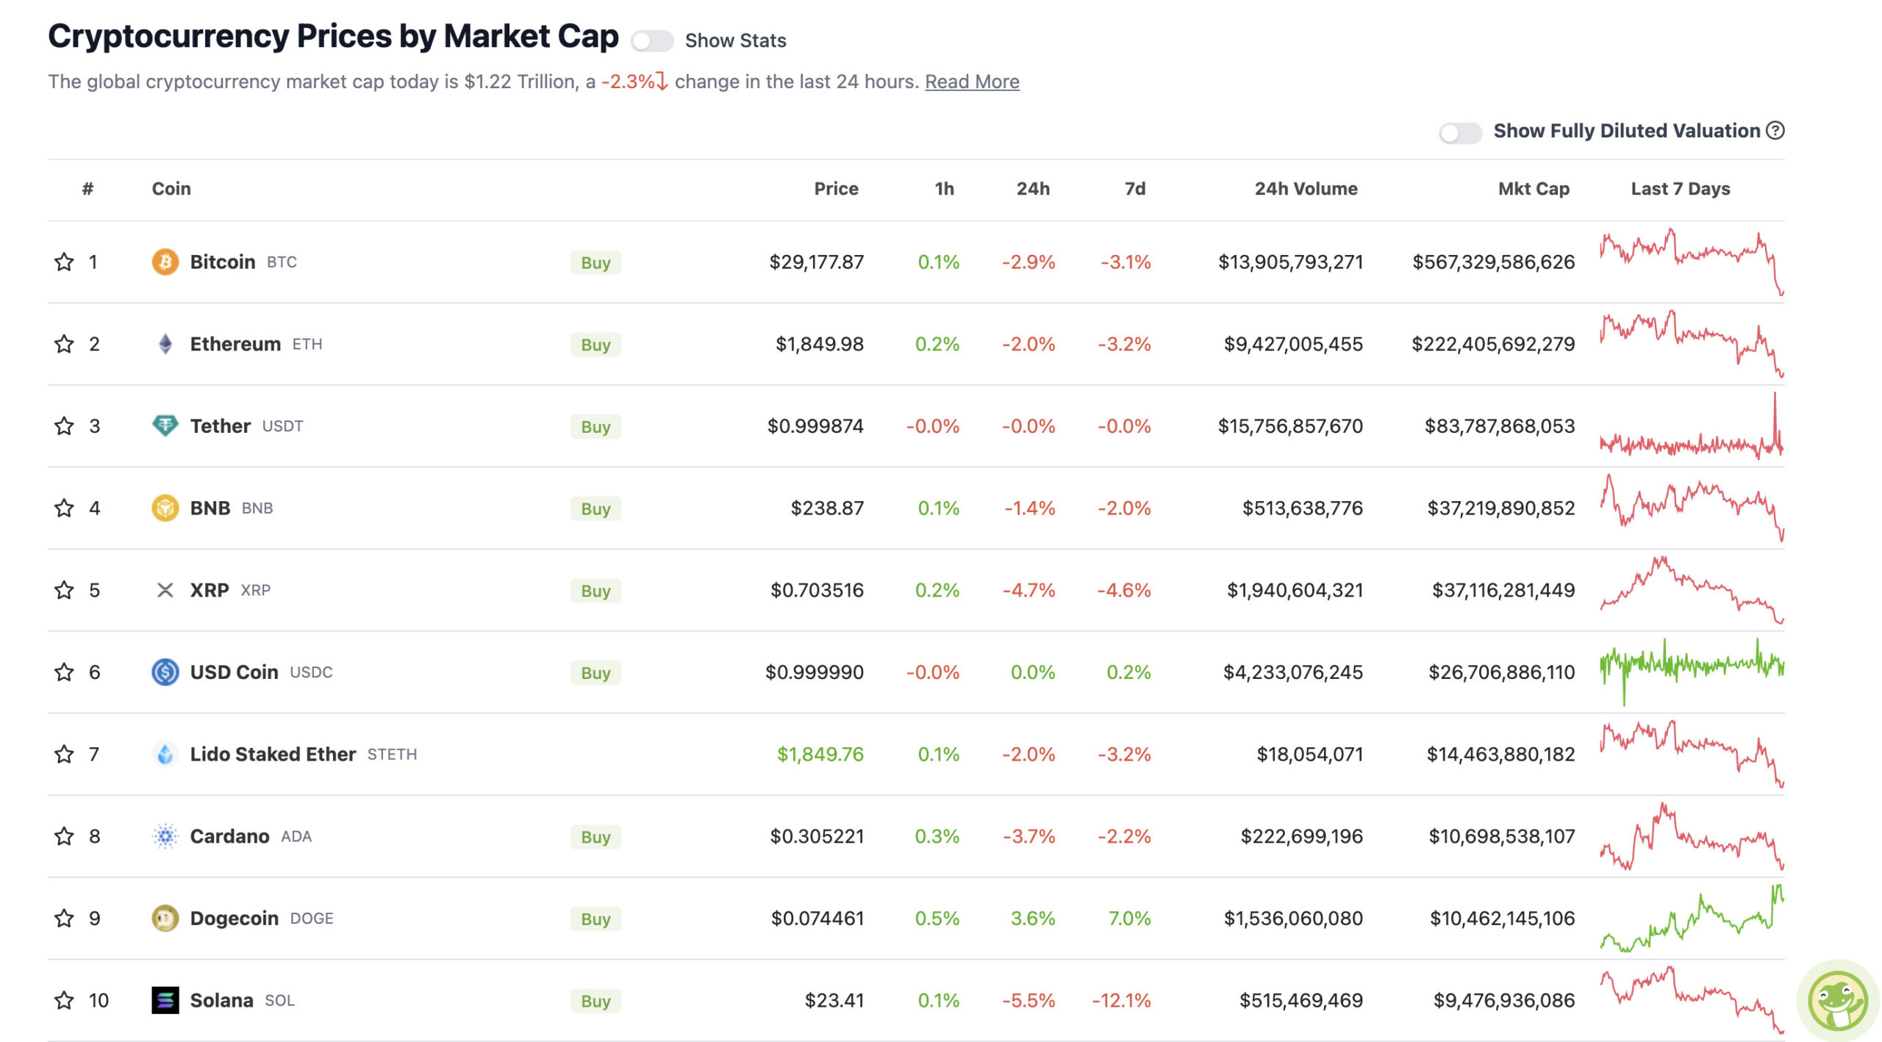Viewport: 1882px width, 1042px height.
Task: Favorite XRP with the star icon
Action: pyautogui.click(x=64, y=590)
